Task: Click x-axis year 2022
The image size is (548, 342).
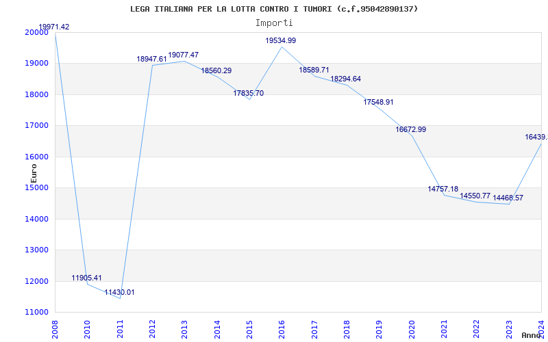Action: point(477,329)
